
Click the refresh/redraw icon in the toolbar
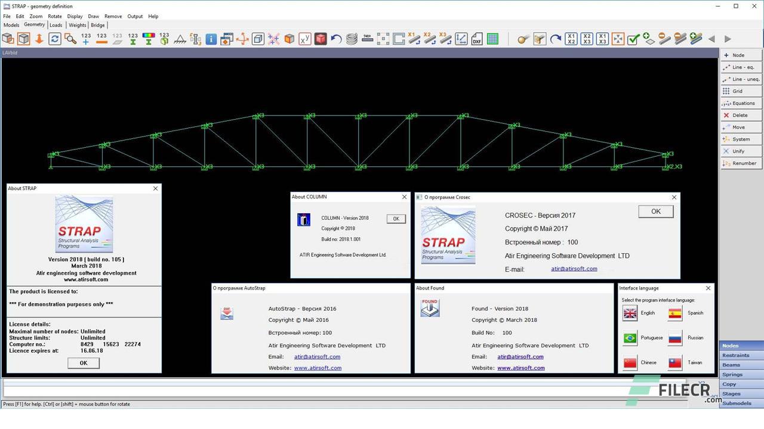click(55, 39)
